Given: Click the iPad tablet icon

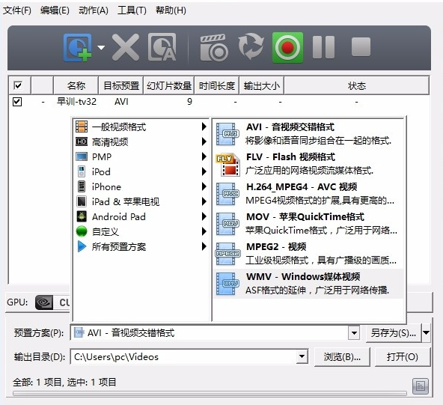Looking at the screenshot, I should [x=82, y=201].
